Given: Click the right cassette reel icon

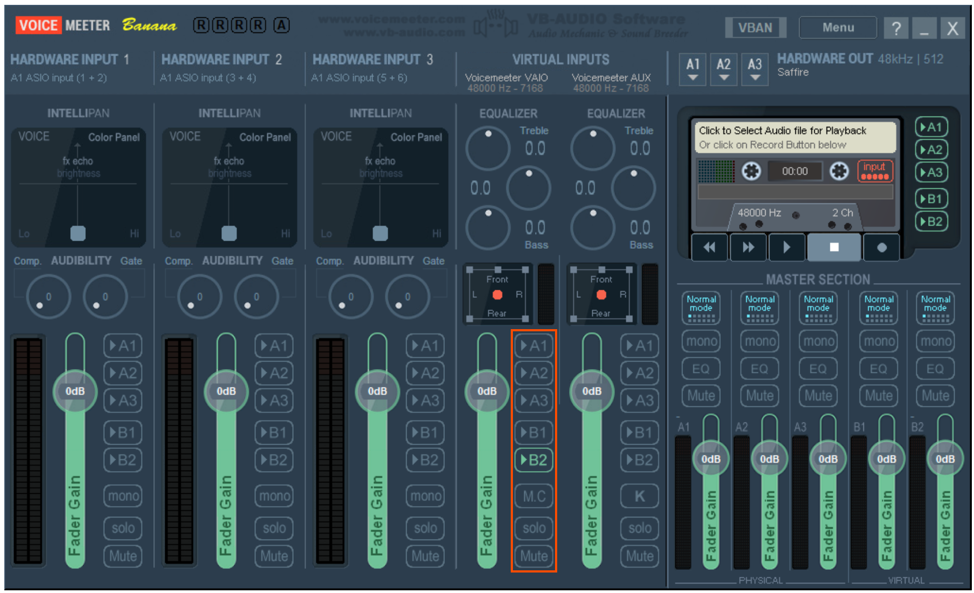Looking at the screenshot, I should point(838,171).
